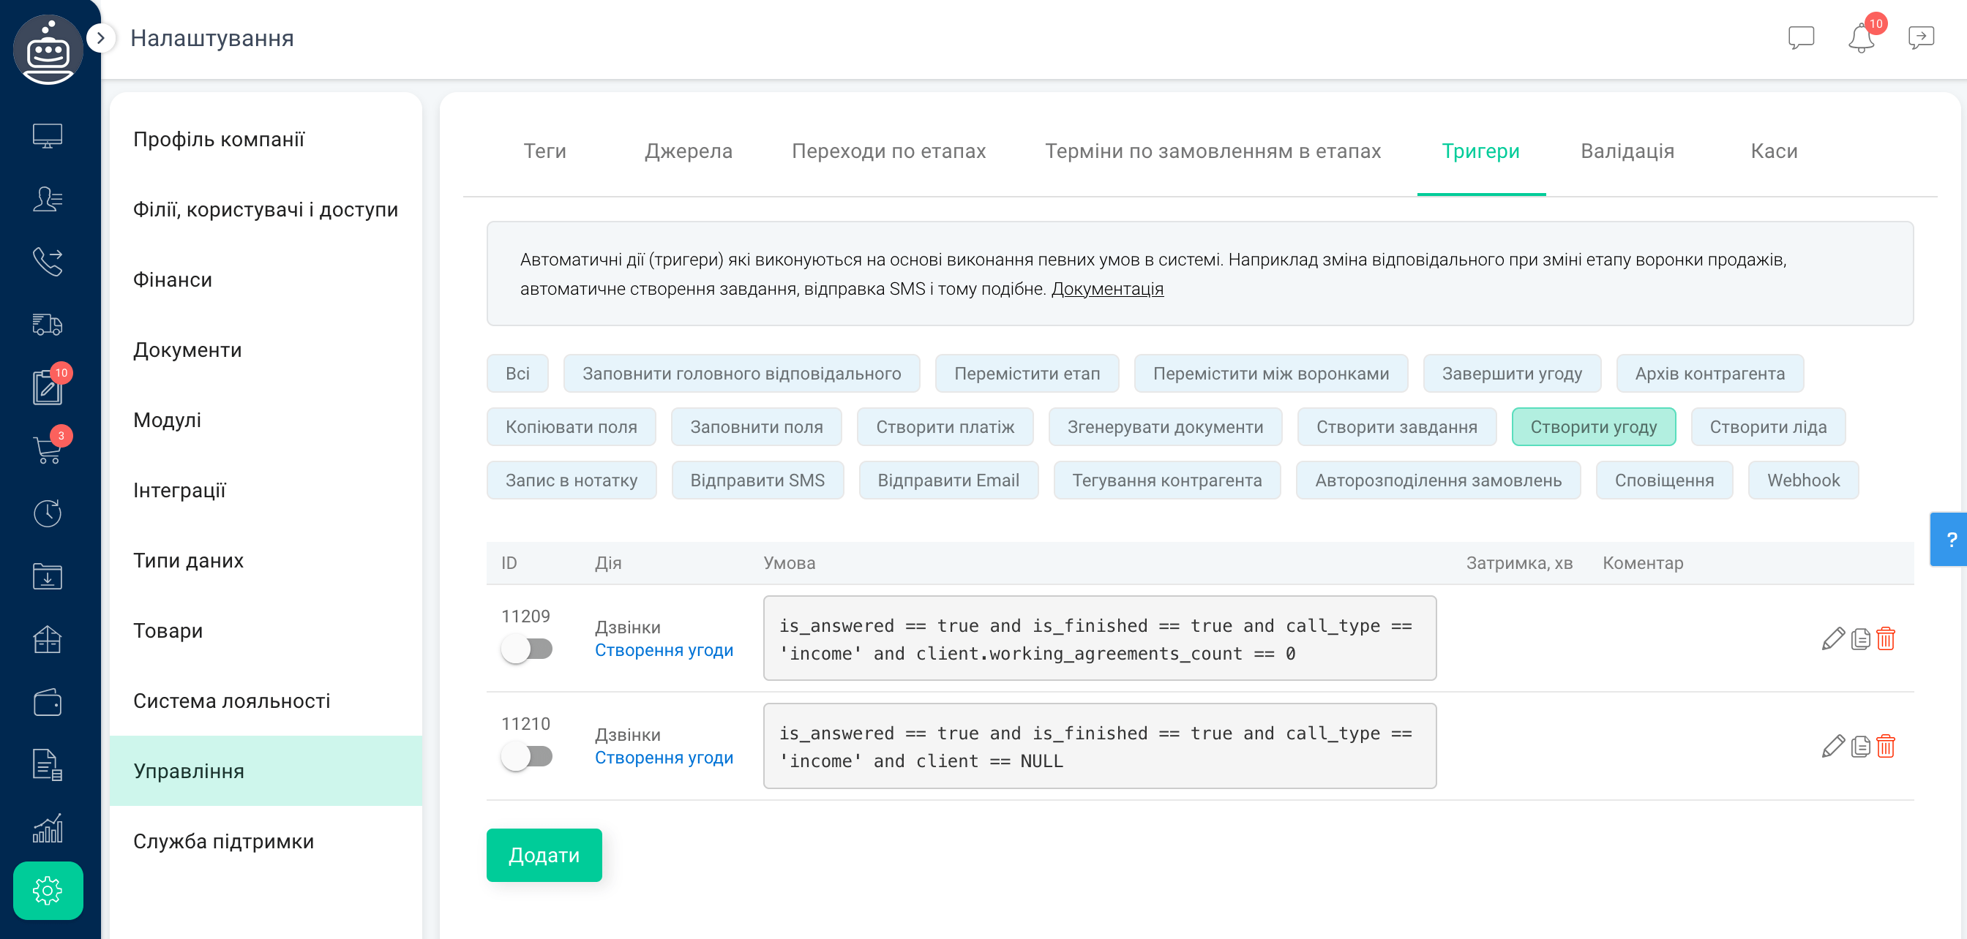The height and width of the screenshot is (939, 1967).
Task: Copy trigger 11209 with duplicate icon
Action: [x=1860, y=638]
